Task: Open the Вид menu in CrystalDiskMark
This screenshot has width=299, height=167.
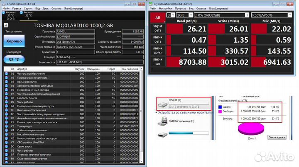Action: [191, 9]
